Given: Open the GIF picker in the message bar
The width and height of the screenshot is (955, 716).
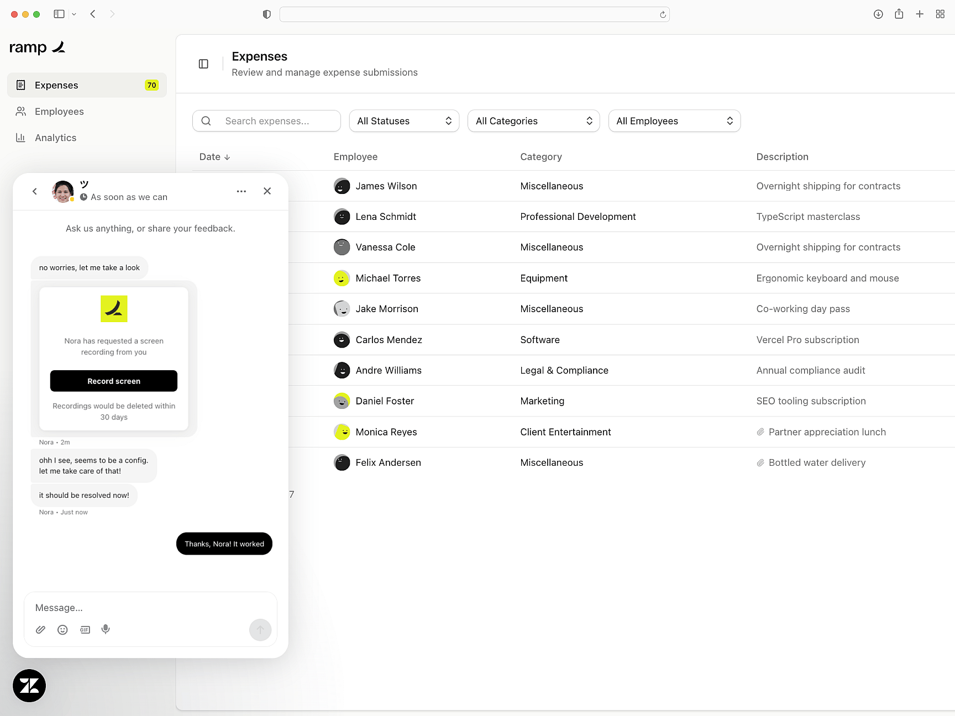Looking at the screenshot, I should (x=85, y=630).
